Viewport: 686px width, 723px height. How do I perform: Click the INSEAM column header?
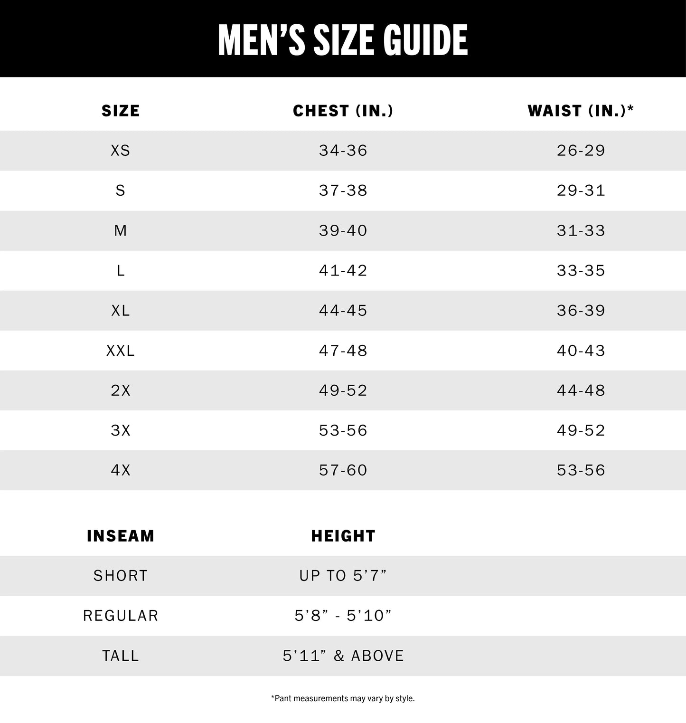(121, 536)
